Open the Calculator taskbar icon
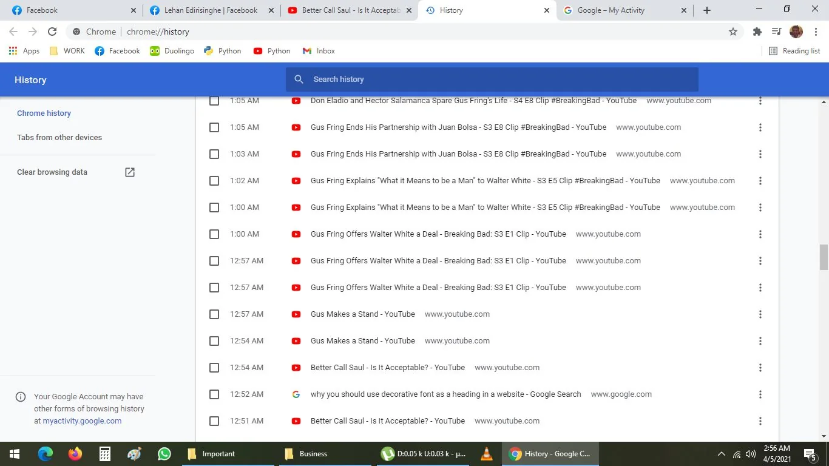The width and height of the screenshot is (829, 466). click(105, 454)
